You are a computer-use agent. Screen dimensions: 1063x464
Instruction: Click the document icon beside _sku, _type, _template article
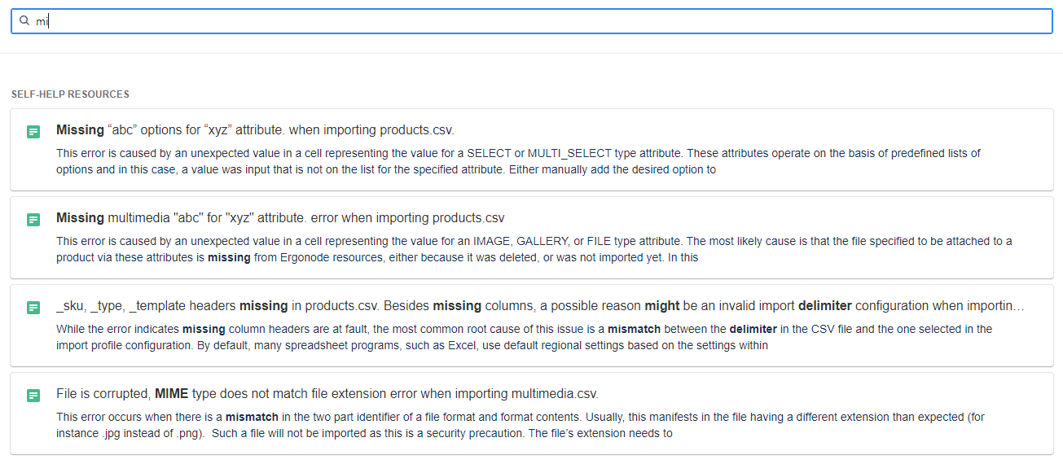pyautogui.click(x=33, y=308)
